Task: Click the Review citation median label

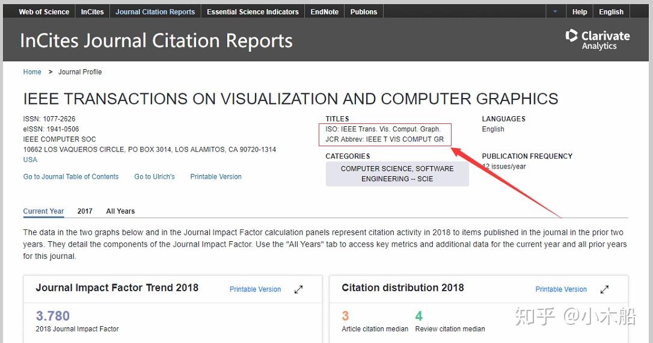Action: coord(450,329)
